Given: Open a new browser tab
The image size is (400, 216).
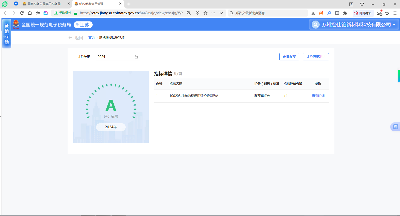Looking at the screenshot, I should point(129,4).
